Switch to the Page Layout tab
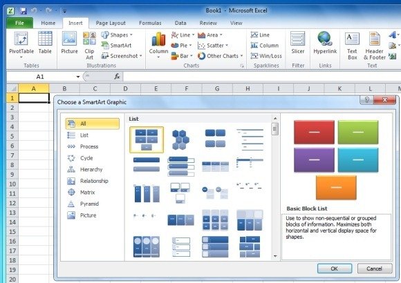The width and height of the screenshot is (401, 283). click(x=111, y=23)
